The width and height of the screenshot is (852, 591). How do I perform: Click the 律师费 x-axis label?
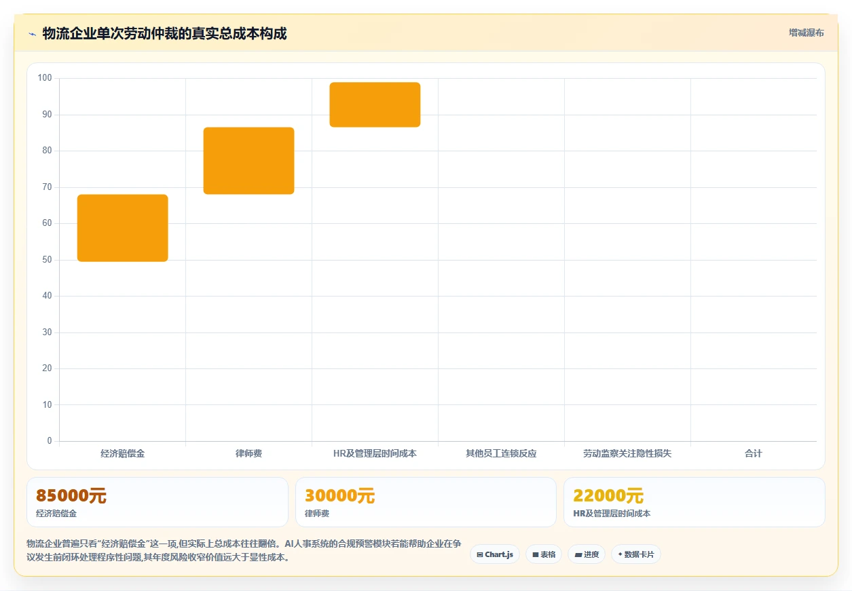coord(248,453)
